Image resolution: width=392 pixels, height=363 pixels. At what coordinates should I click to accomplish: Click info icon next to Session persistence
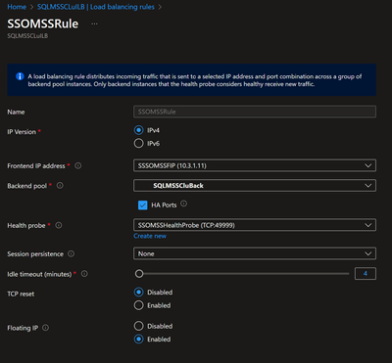click(71, 253)
